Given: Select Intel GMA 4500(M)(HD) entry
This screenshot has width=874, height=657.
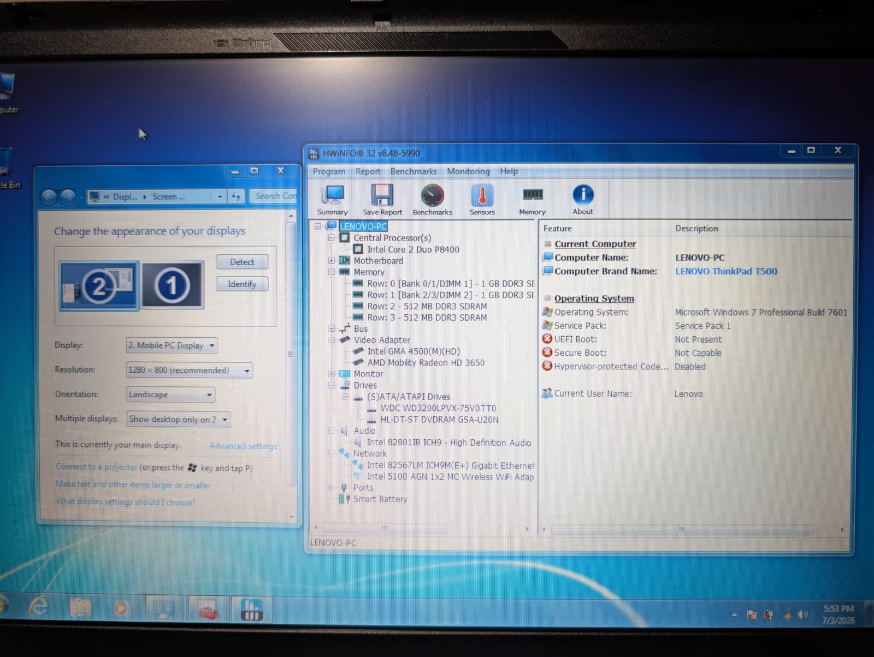Looking at the screenshot, I should pos(414,351).
